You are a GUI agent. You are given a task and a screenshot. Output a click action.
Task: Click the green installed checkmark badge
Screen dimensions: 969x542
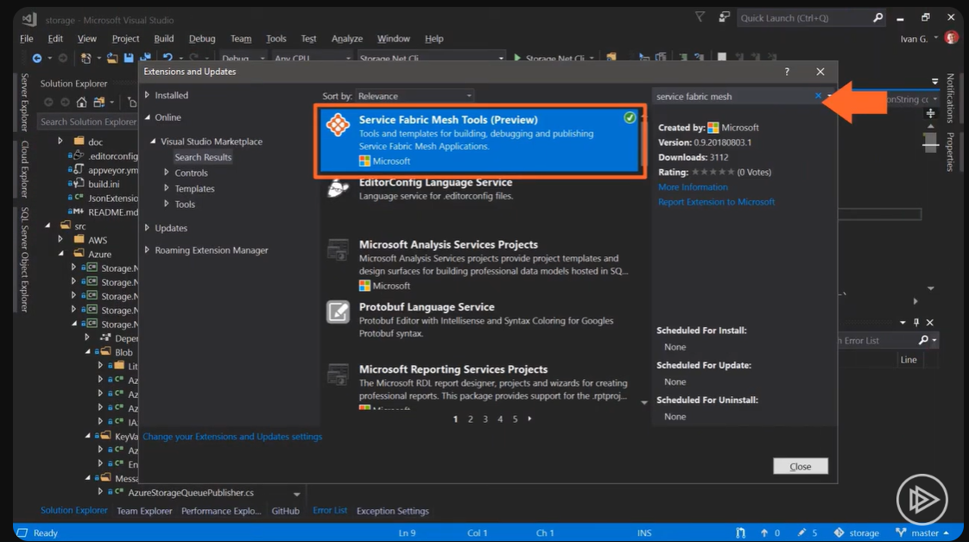pos(629,117)
